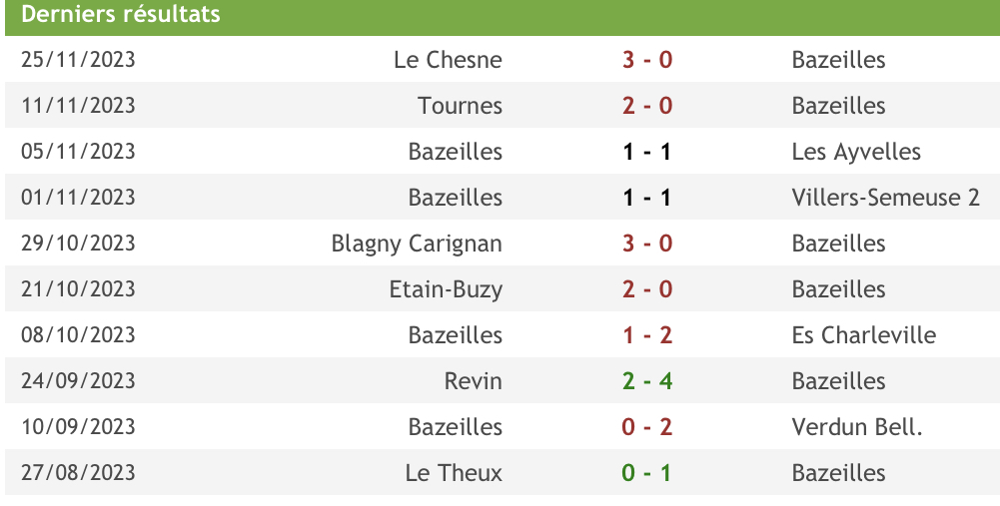1000x506 pixels.
Task: Open the Les Ayvelles team link
Action: 856,152
